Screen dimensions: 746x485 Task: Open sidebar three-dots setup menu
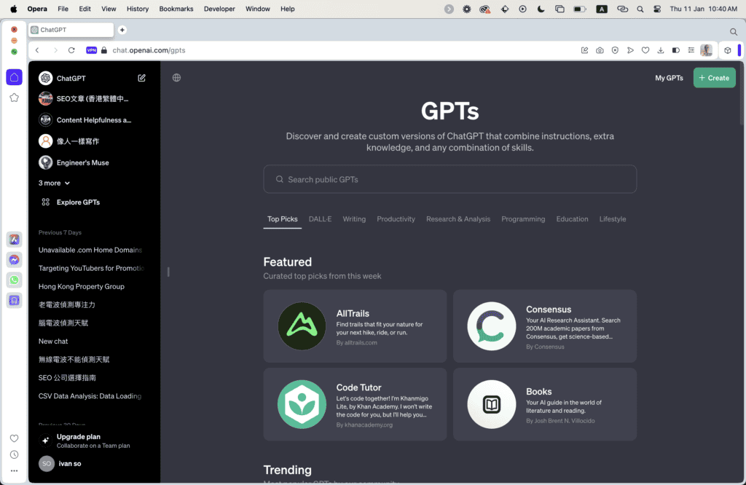pyautogui.click(x=15, y=470)
